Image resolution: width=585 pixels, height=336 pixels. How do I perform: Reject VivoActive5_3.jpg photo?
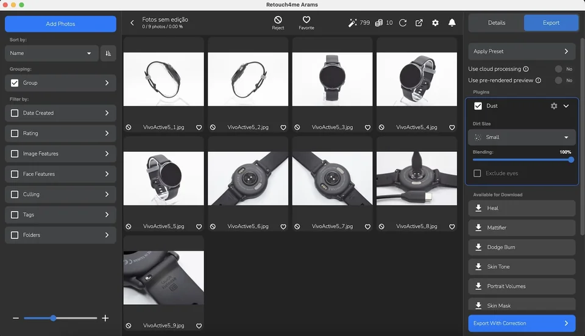[297, 127]
